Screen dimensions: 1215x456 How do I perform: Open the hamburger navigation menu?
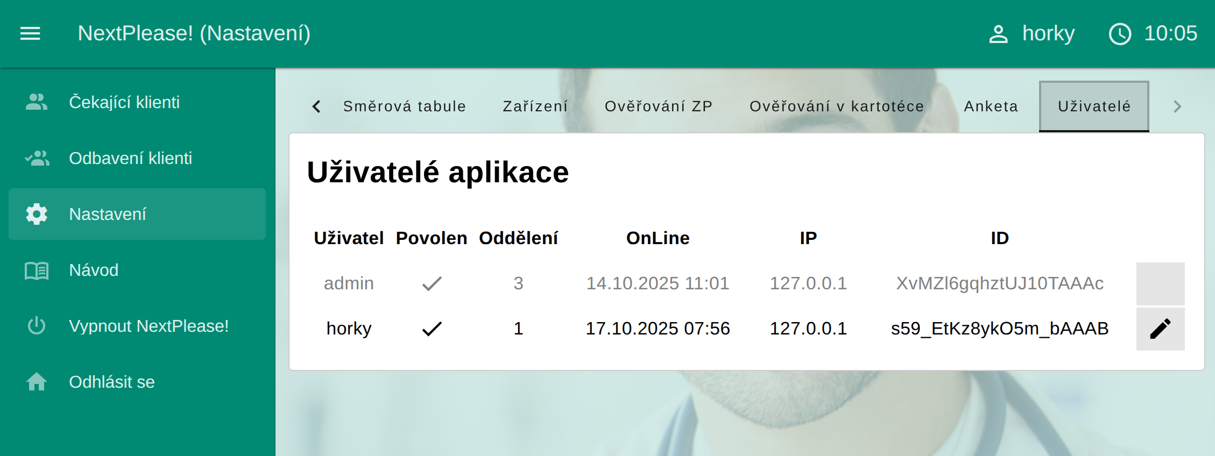(x=30, y=33)
